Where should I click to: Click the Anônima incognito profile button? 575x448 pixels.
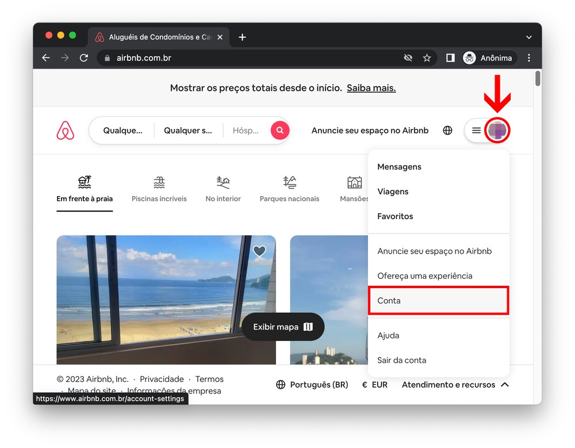pos(489,58)
